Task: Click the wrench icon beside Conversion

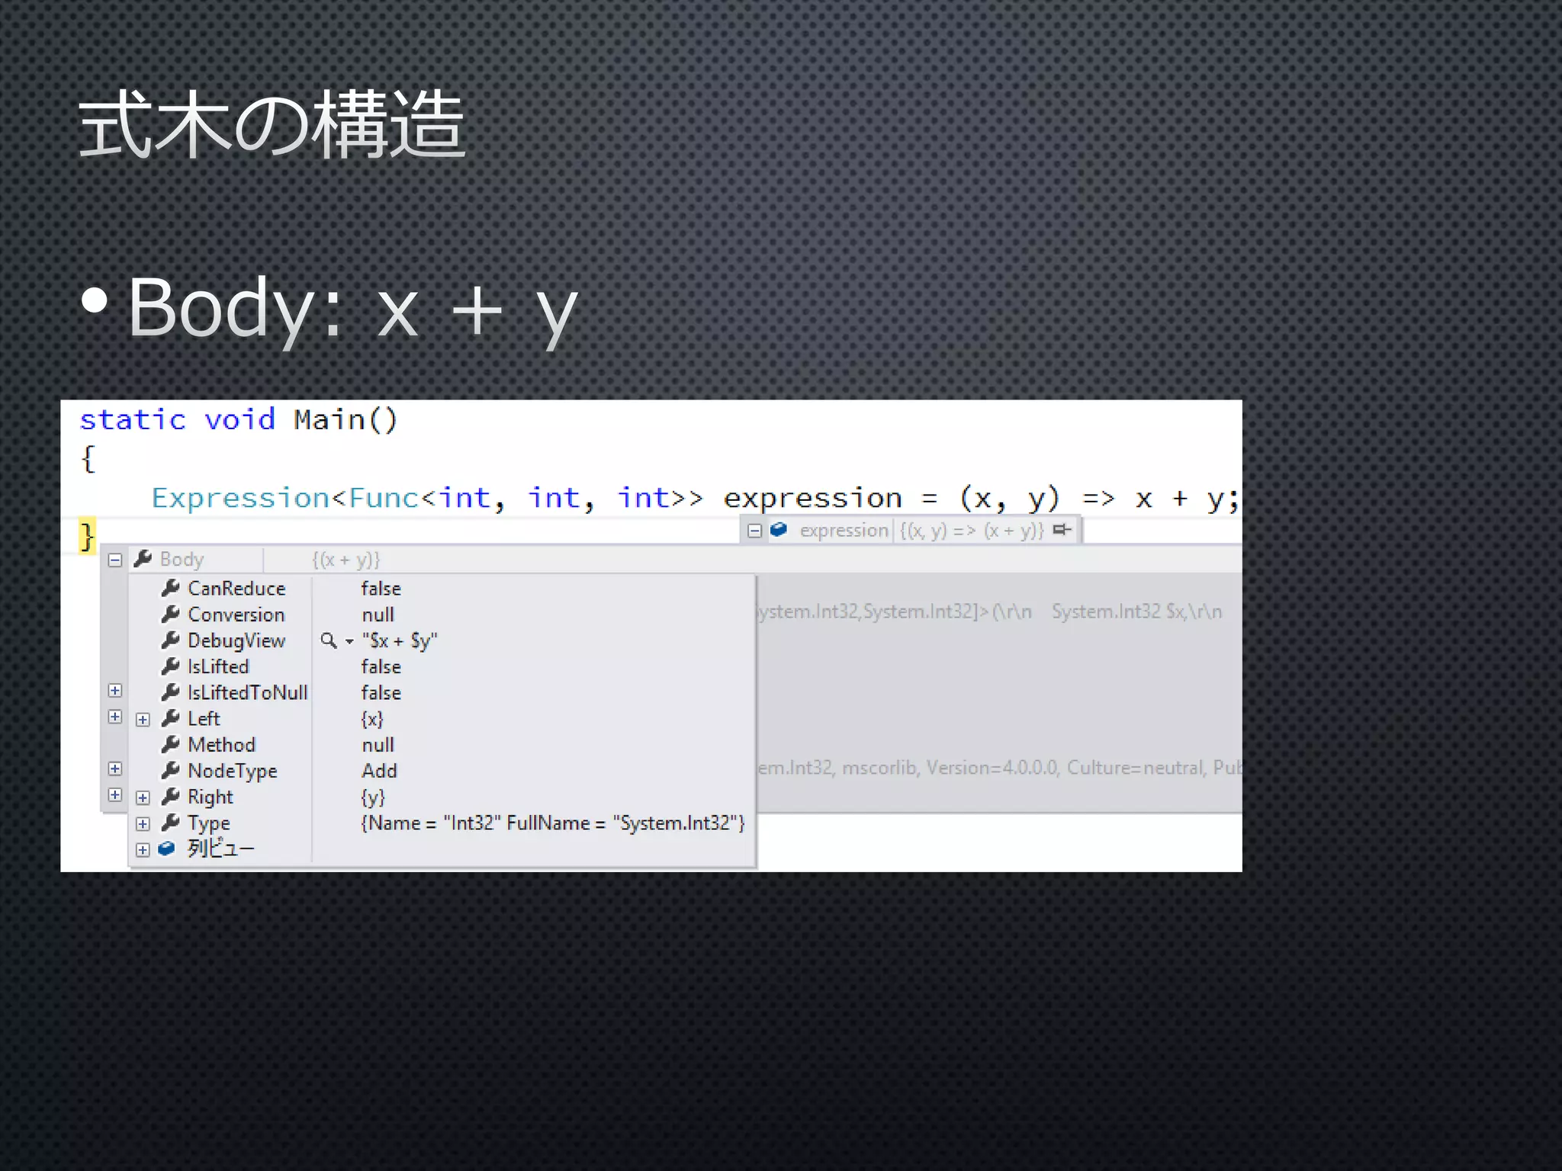Action: 171,614
